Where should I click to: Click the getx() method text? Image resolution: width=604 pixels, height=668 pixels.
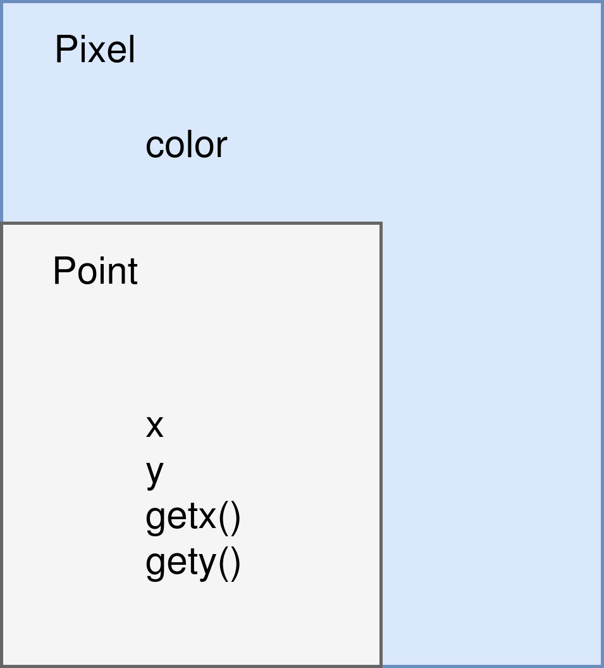pyautogui.click(x=193, y=517)
